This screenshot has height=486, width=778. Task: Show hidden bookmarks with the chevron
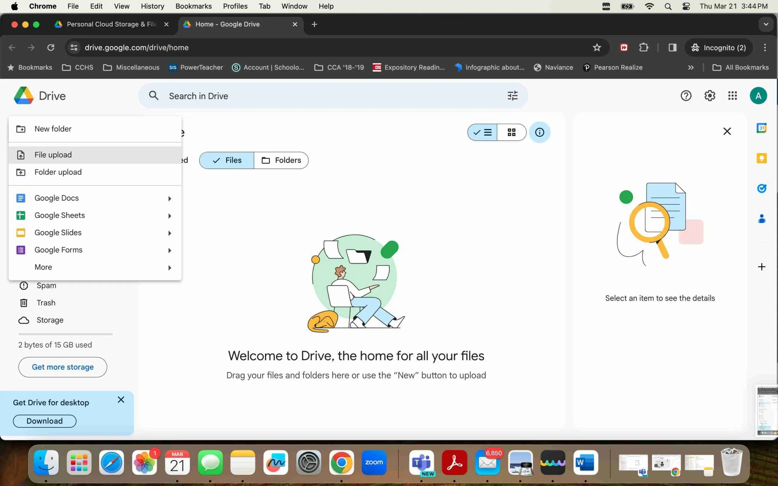tap(690, 67)
